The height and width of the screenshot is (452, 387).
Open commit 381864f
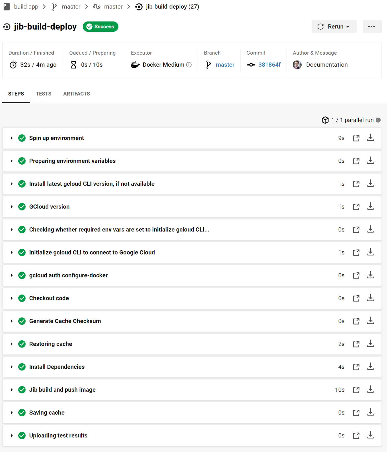pos(269,65)
